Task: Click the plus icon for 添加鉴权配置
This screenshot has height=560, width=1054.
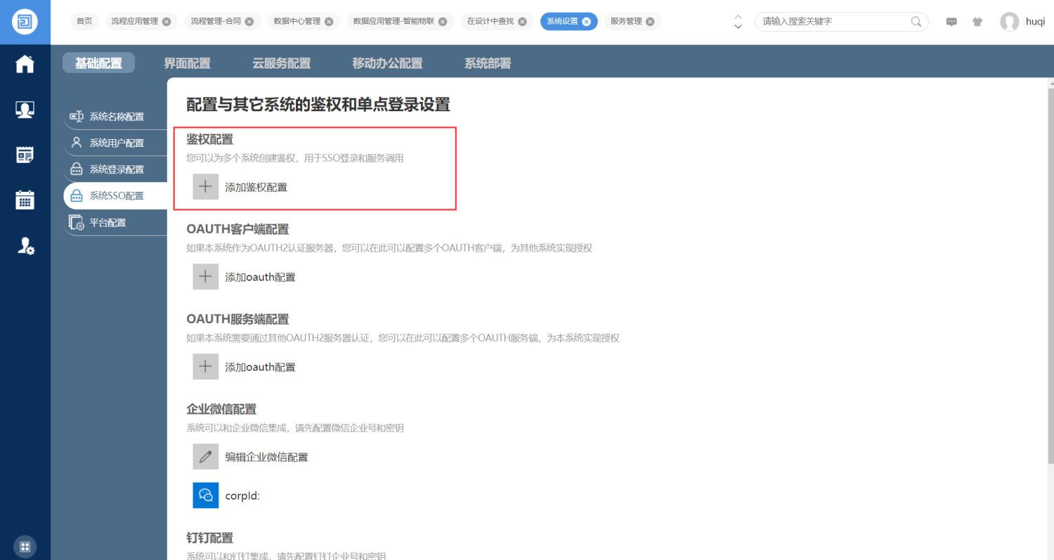Action: [206, 187]
